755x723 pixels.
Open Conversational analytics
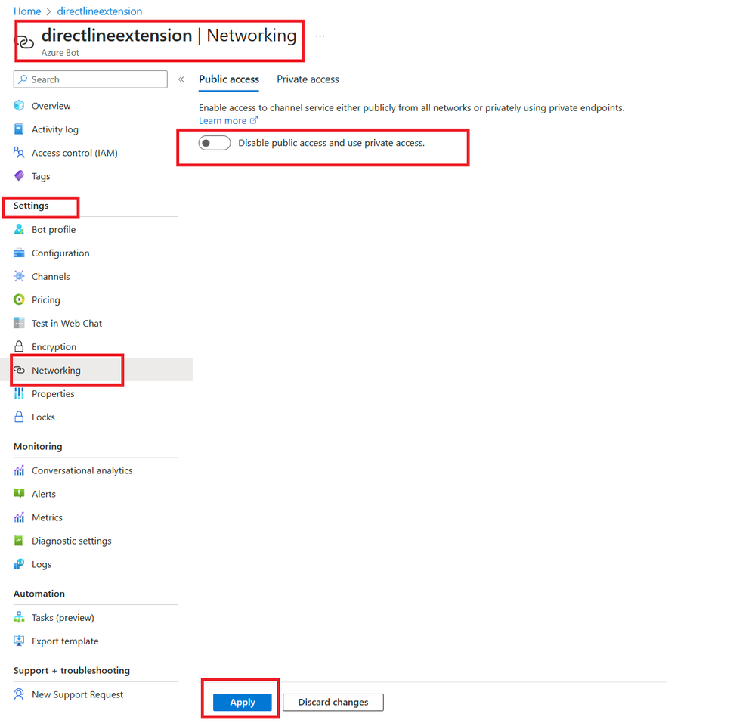click(82, 470)
